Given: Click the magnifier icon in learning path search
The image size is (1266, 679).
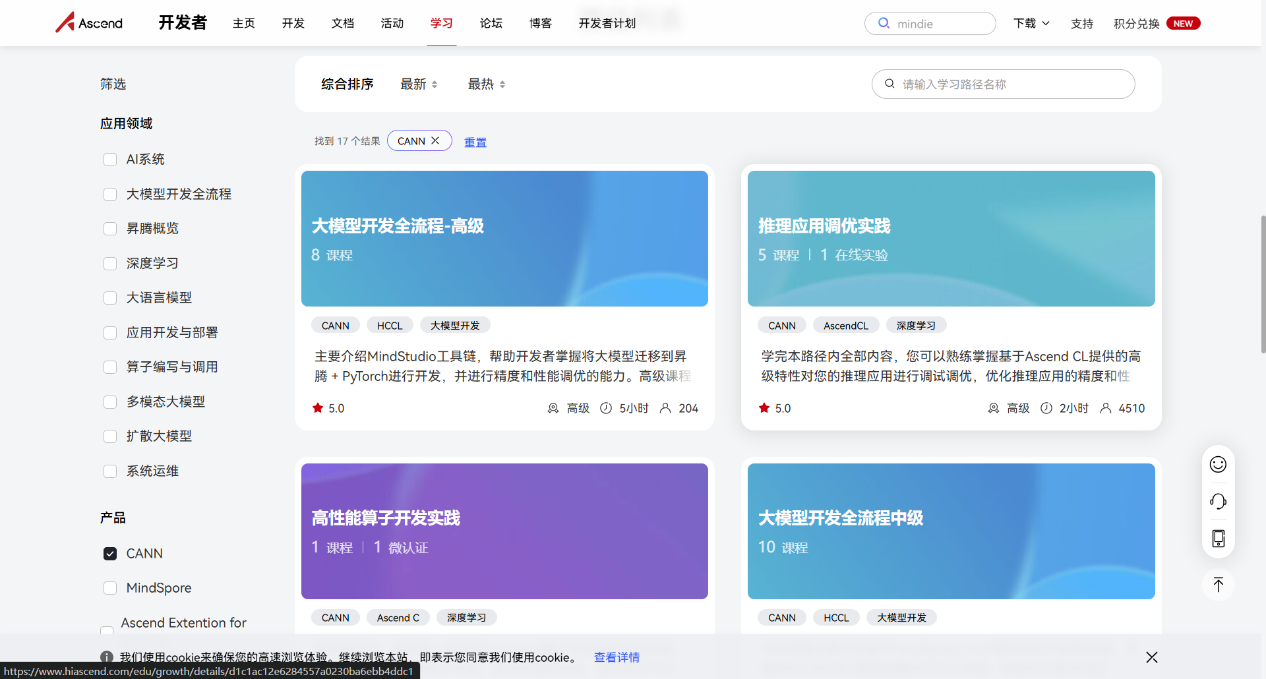Looking at the screenshot, I should (889, 84).
